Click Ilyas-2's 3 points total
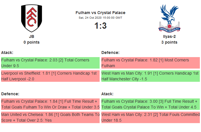The image size is (201, 132). coord(169,42)
